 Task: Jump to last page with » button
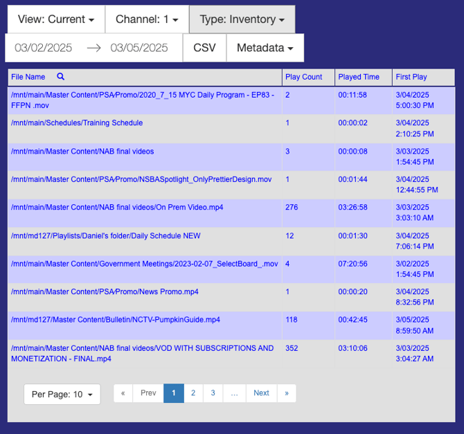286,393
